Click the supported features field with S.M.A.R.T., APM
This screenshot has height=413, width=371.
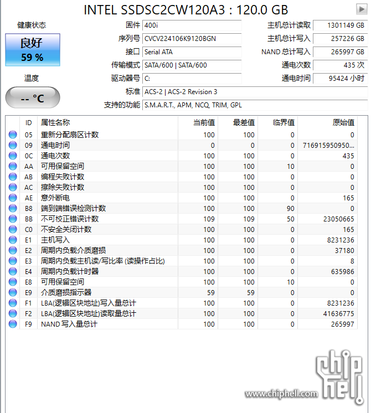255,105
